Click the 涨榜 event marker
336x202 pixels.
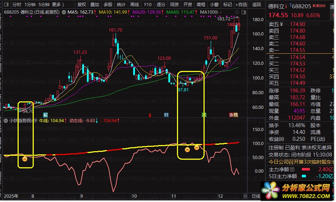(x=233, y=115)
